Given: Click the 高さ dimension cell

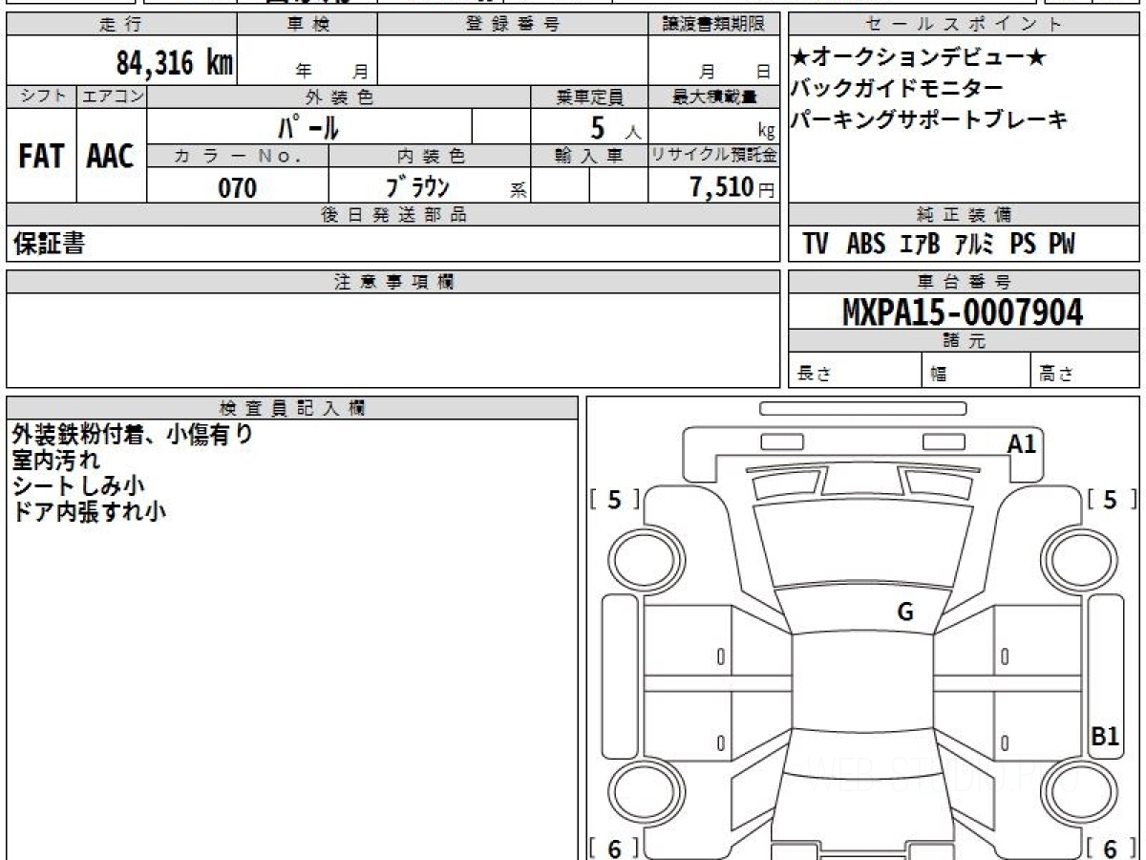Looking at the screenshot, I should 1086,371.
